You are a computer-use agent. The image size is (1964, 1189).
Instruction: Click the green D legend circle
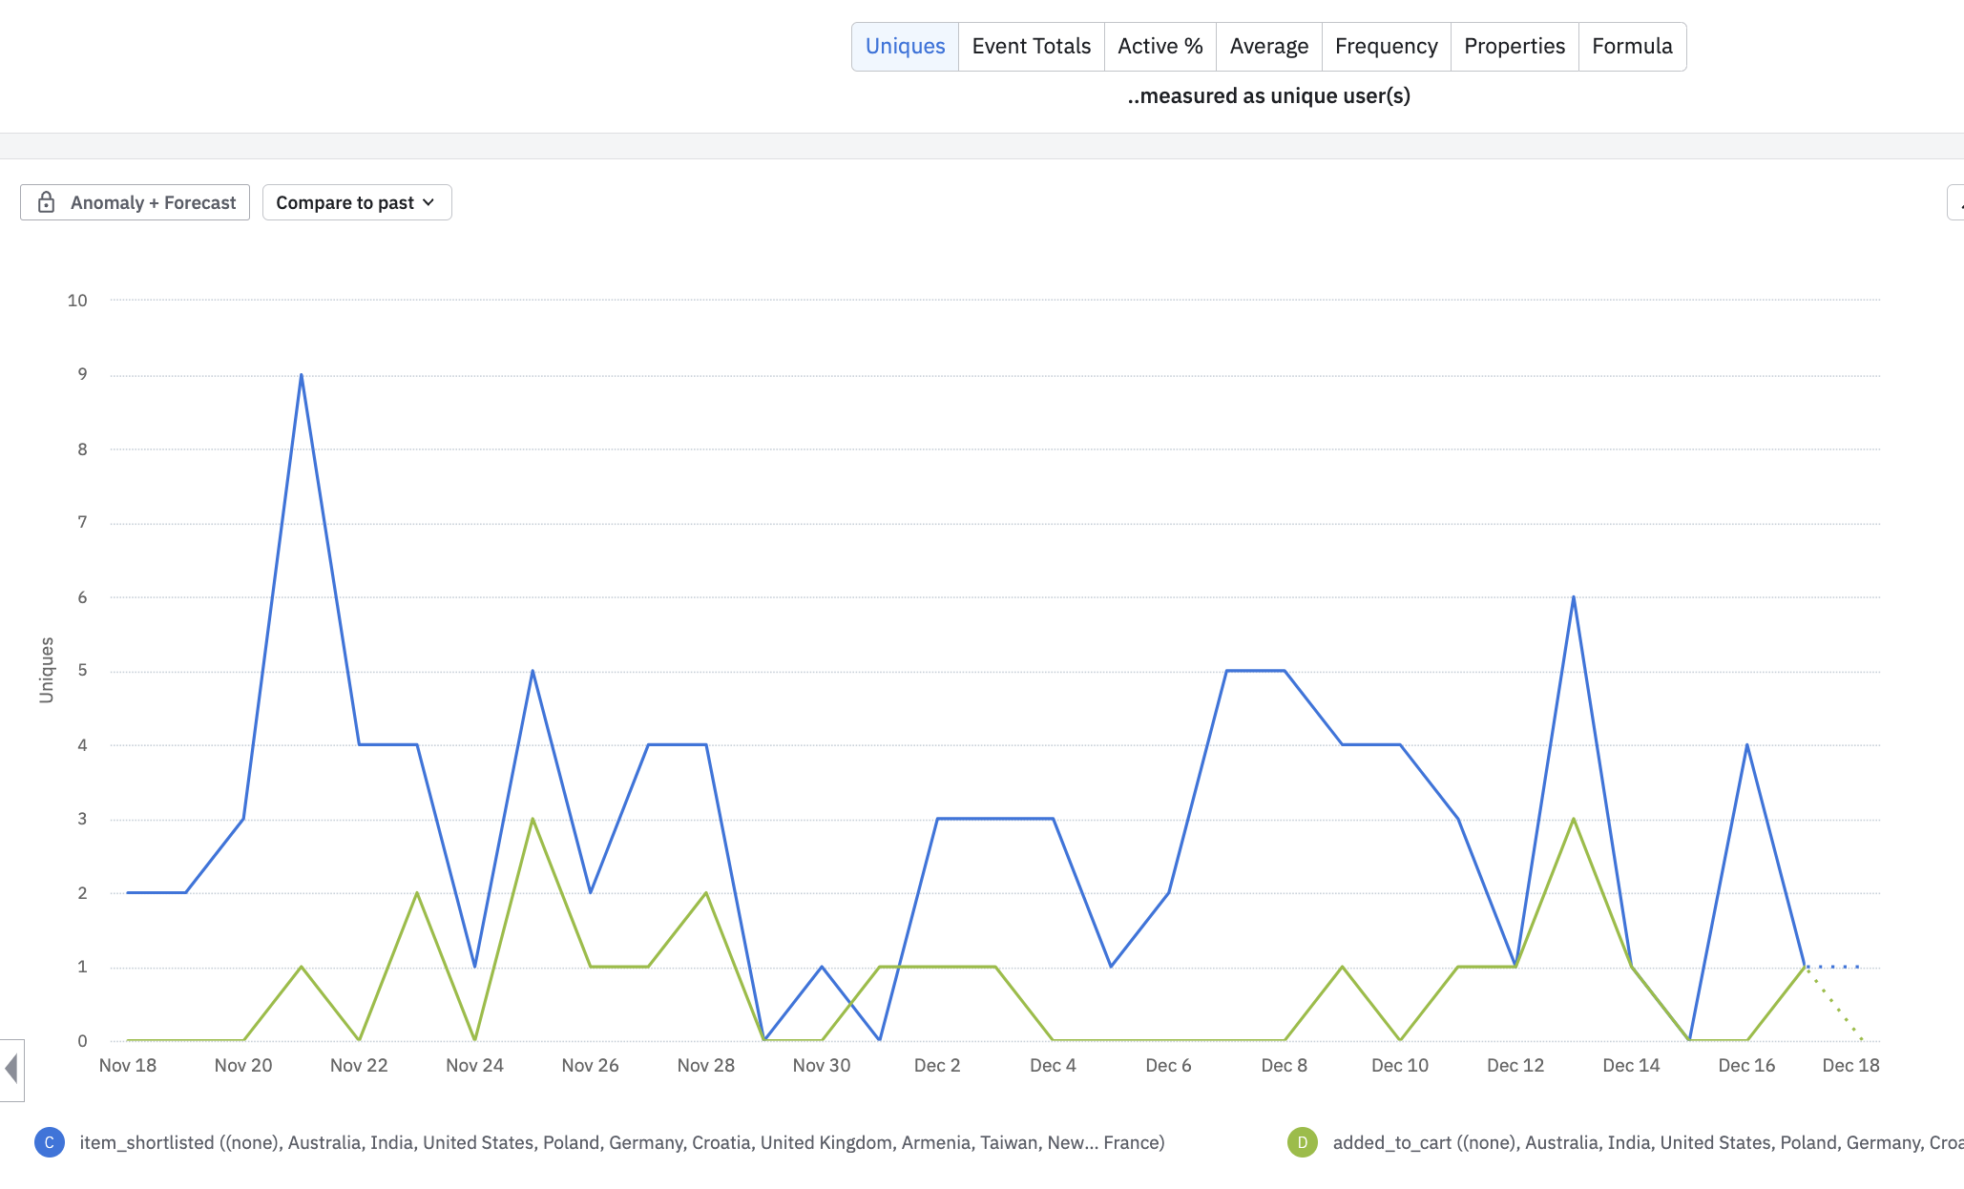point(1302,1142)
